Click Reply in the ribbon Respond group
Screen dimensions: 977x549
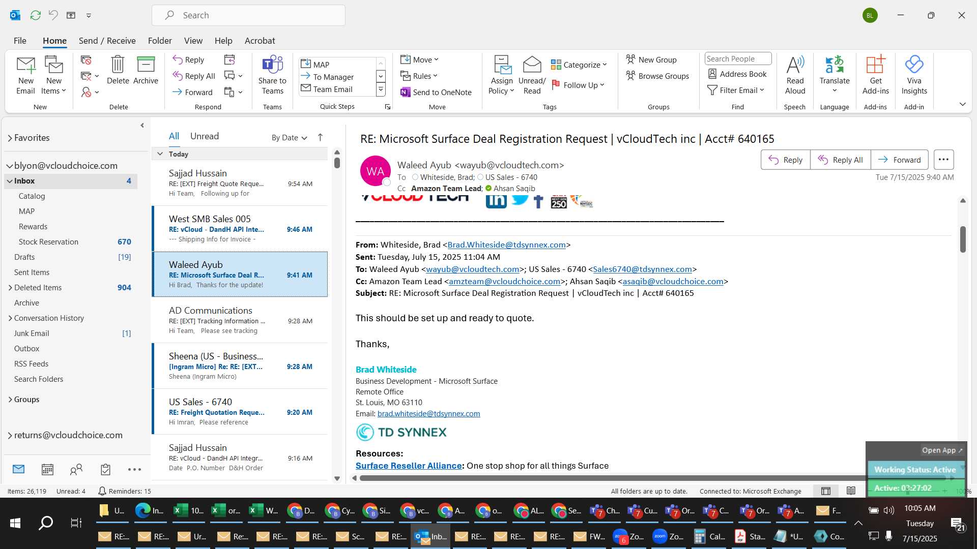click(x=188, y=59)
